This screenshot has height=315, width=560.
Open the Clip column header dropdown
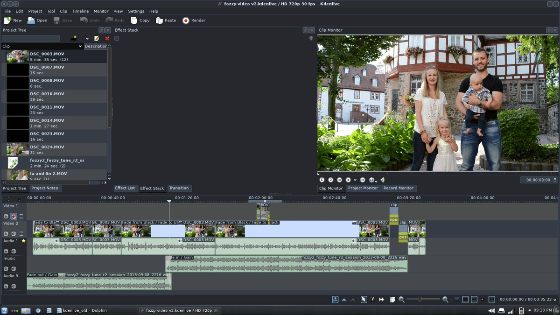click(80, 46)
